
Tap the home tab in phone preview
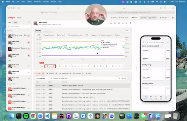146,97
